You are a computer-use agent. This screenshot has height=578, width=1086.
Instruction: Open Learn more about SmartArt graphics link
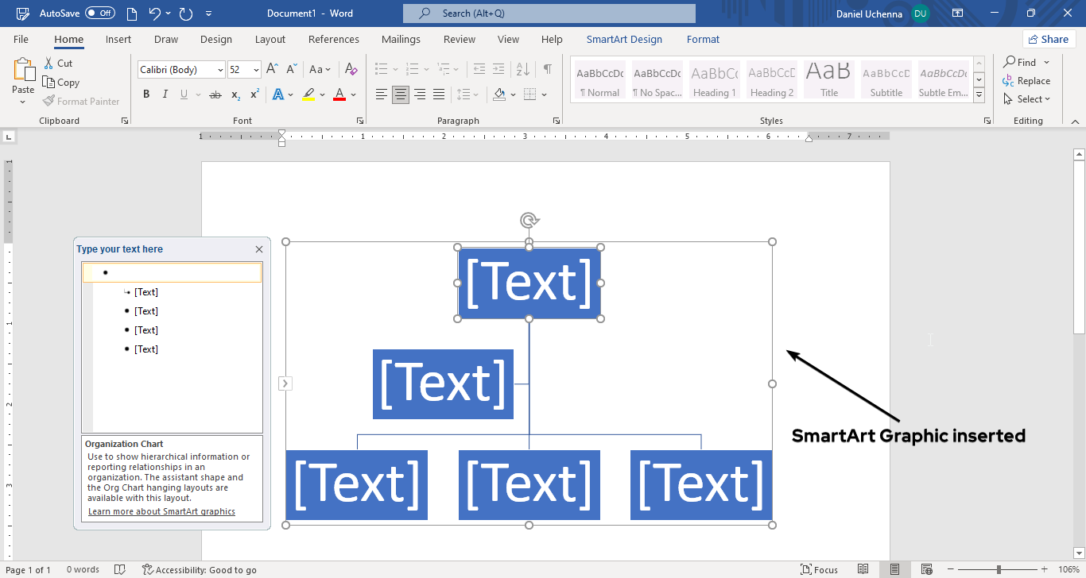coord(161,512)
